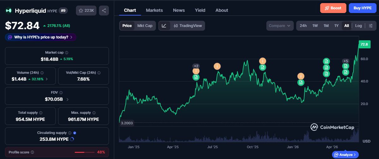Image resolution: width=379 pixels, height=159 pixels.
Task: Switch to the News tab
Action: [x=179, y=10]
